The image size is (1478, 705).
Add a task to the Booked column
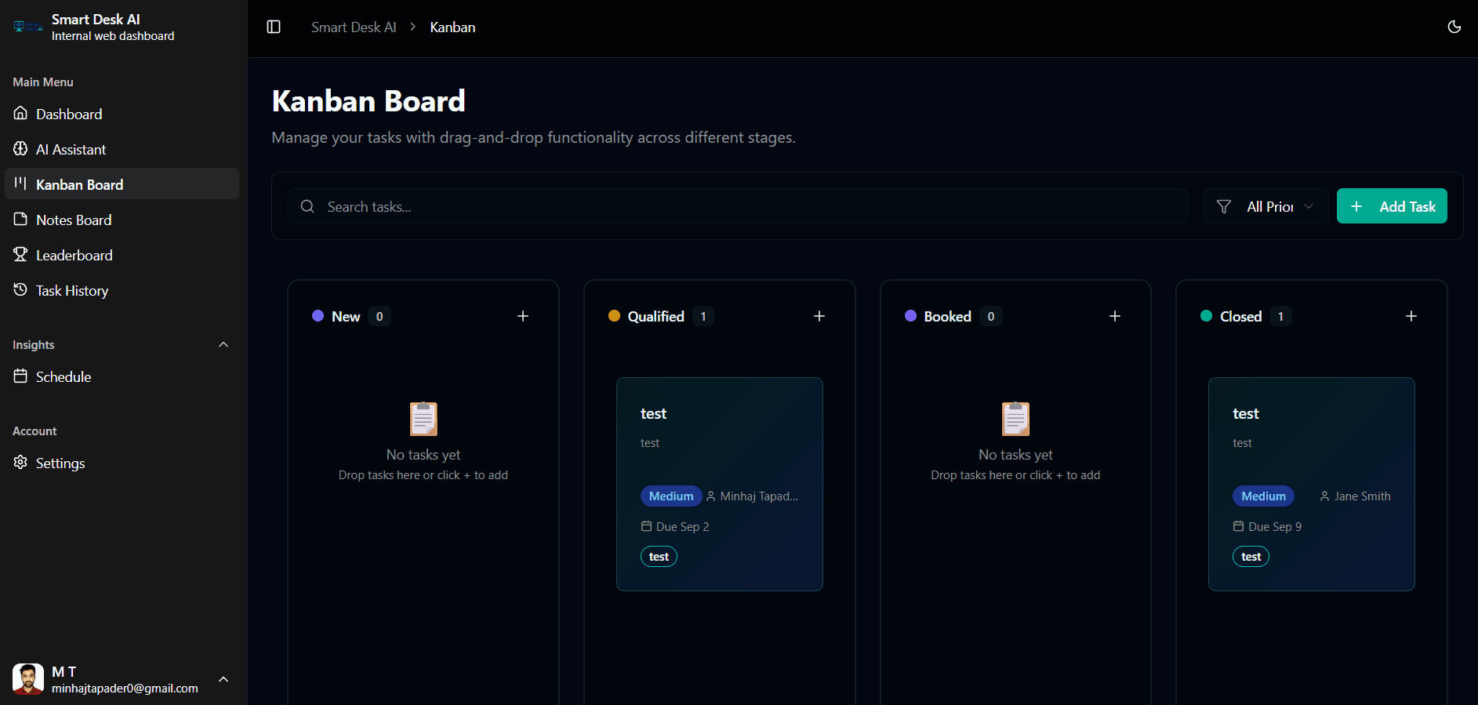pyautogui.click(x=1115, y=316)
